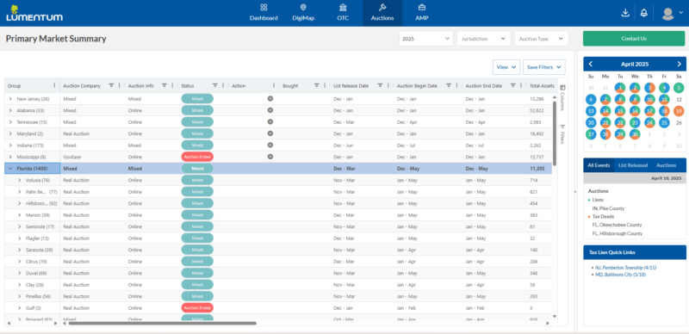Open the AMP section

pos(422,13)
